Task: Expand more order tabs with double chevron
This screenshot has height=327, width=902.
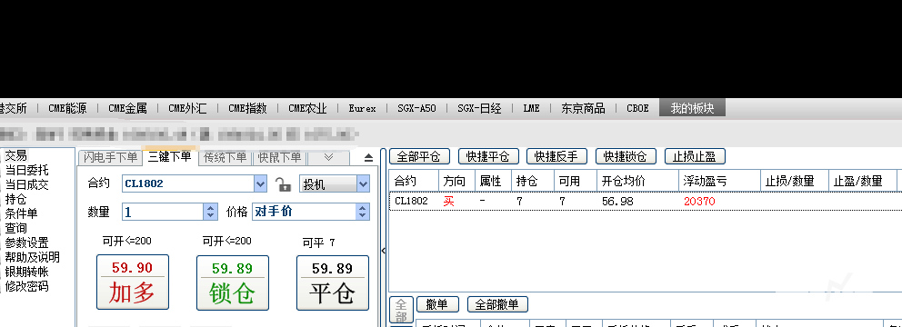Action: [328, 157]
